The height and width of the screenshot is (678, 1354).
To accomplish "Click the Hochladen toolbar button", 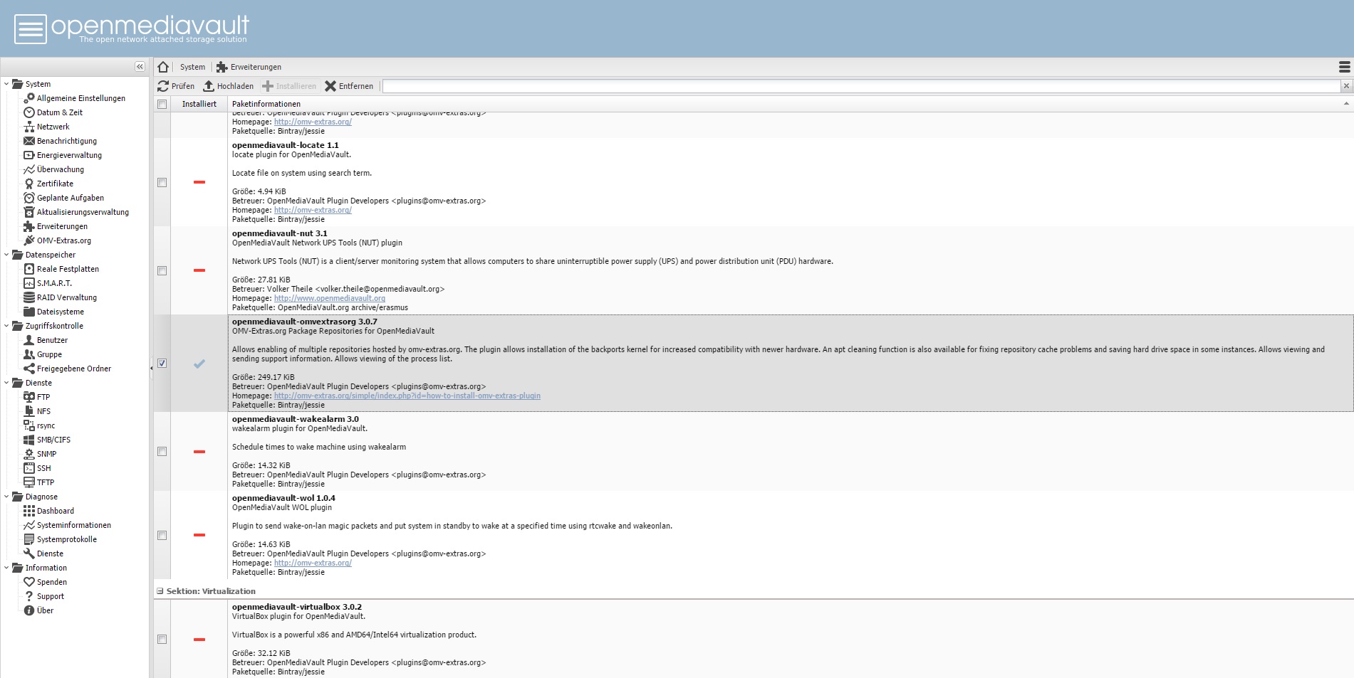I will click(229, 86).
